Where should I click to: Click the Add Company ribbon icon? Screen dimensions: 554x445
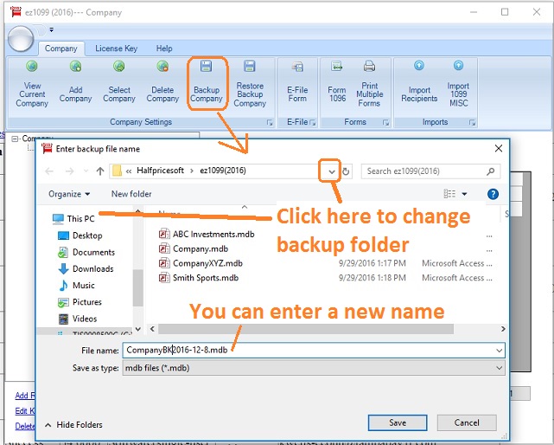[x=75, y=67]
